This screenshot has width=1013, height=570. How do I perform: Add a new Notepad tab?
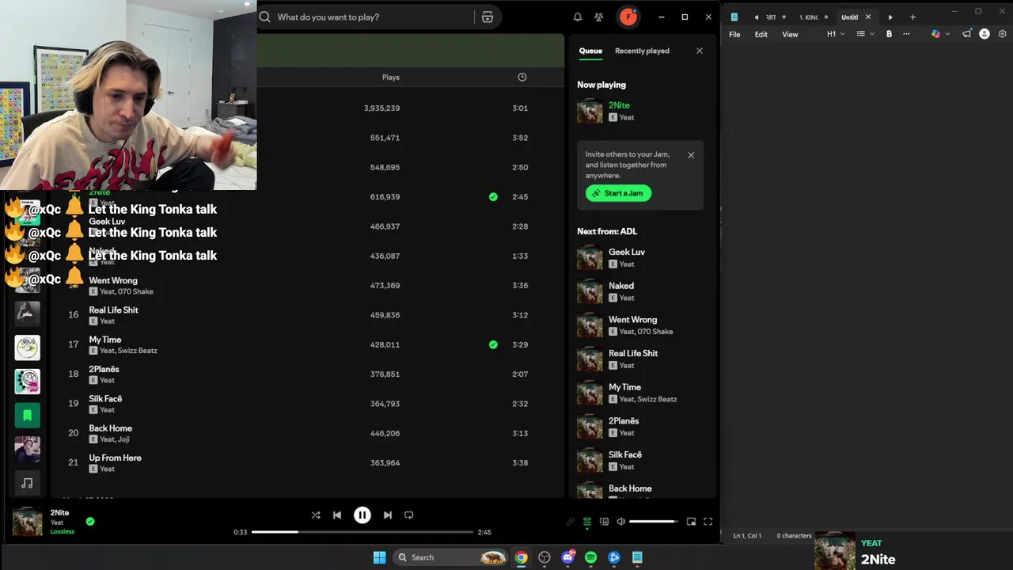point(912,17)
